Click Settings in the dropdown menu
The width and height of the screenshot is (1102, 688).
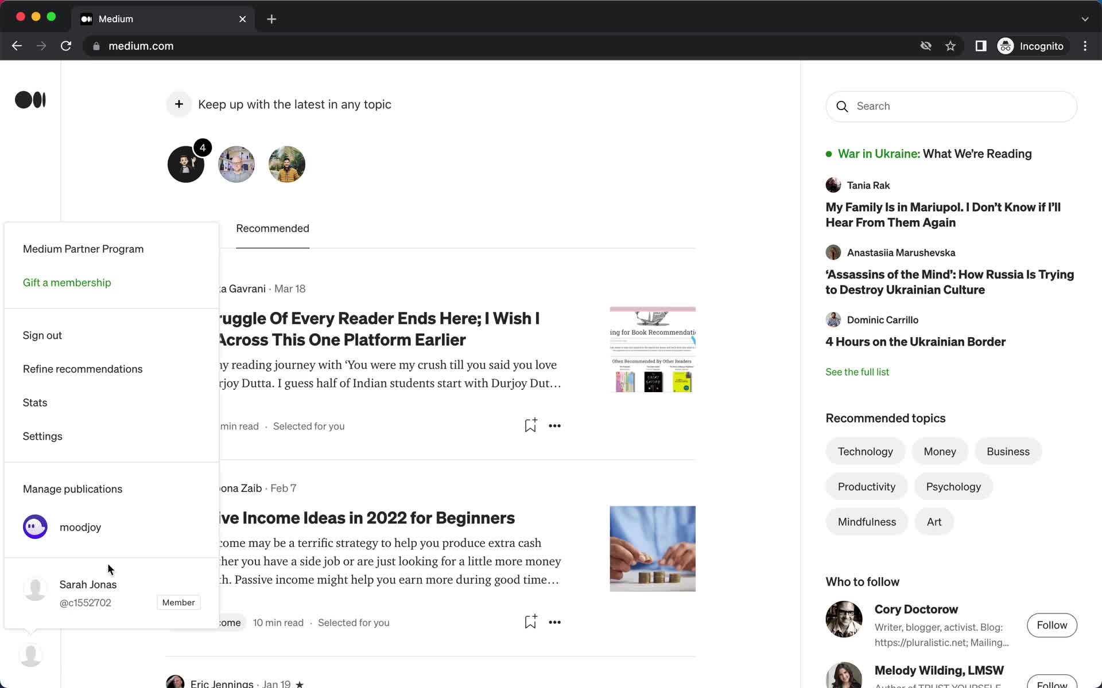[x=43, y=436]
